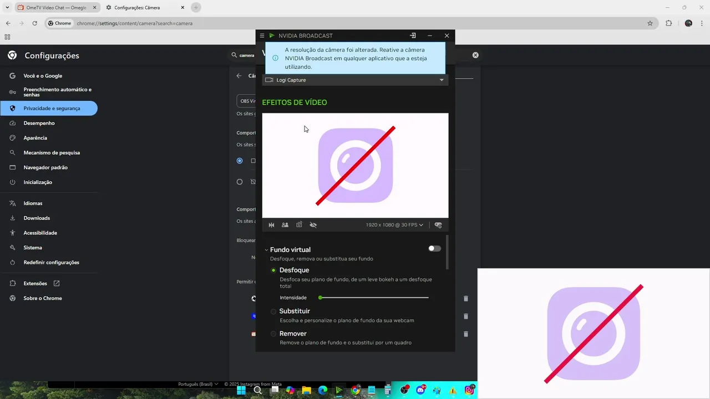The height and width of the screenshot is (399, 710).
Task: Mirror the camera preview in NVIDIA Broadcast
Action: 272,225
